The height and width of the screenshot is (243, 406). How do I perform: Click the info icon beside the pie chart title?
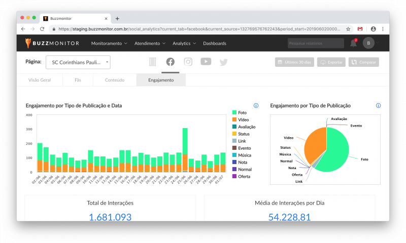[378, 105]
